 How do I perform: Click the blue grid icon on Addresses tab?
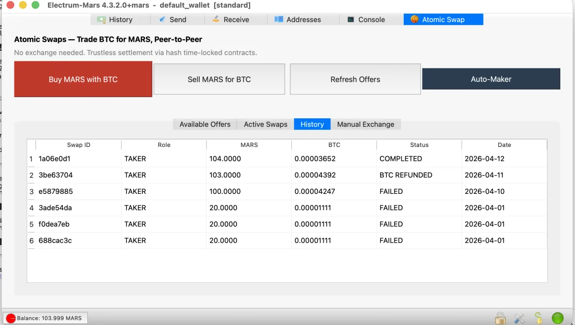(x=278, y=19)
